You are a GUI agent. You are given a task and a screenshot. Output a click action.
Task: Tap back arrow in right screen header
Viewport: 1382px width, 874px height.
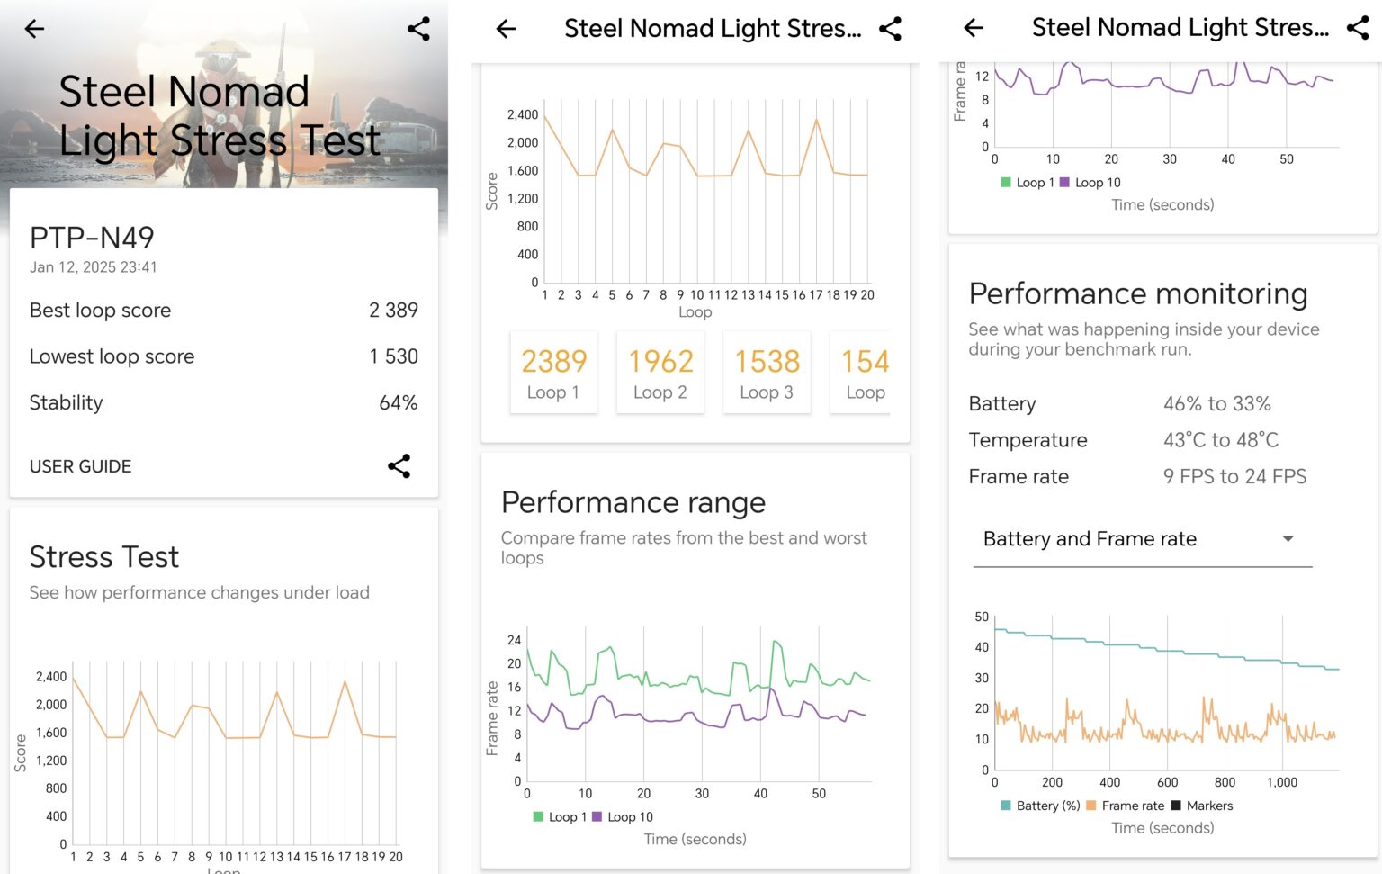[x=974, y=28]
